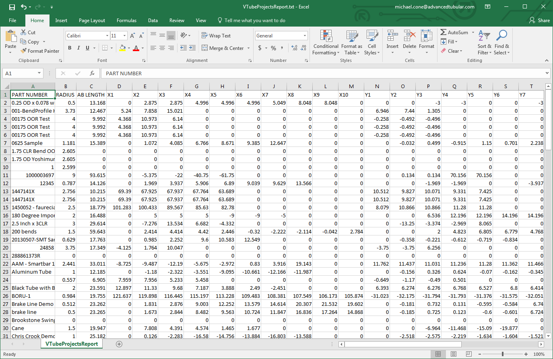Open Sort & Filter options

tap(484, 42)
